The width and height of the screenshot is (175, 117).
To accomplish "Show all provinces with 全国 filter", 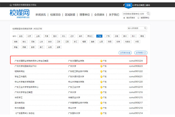I will [58, 47].
